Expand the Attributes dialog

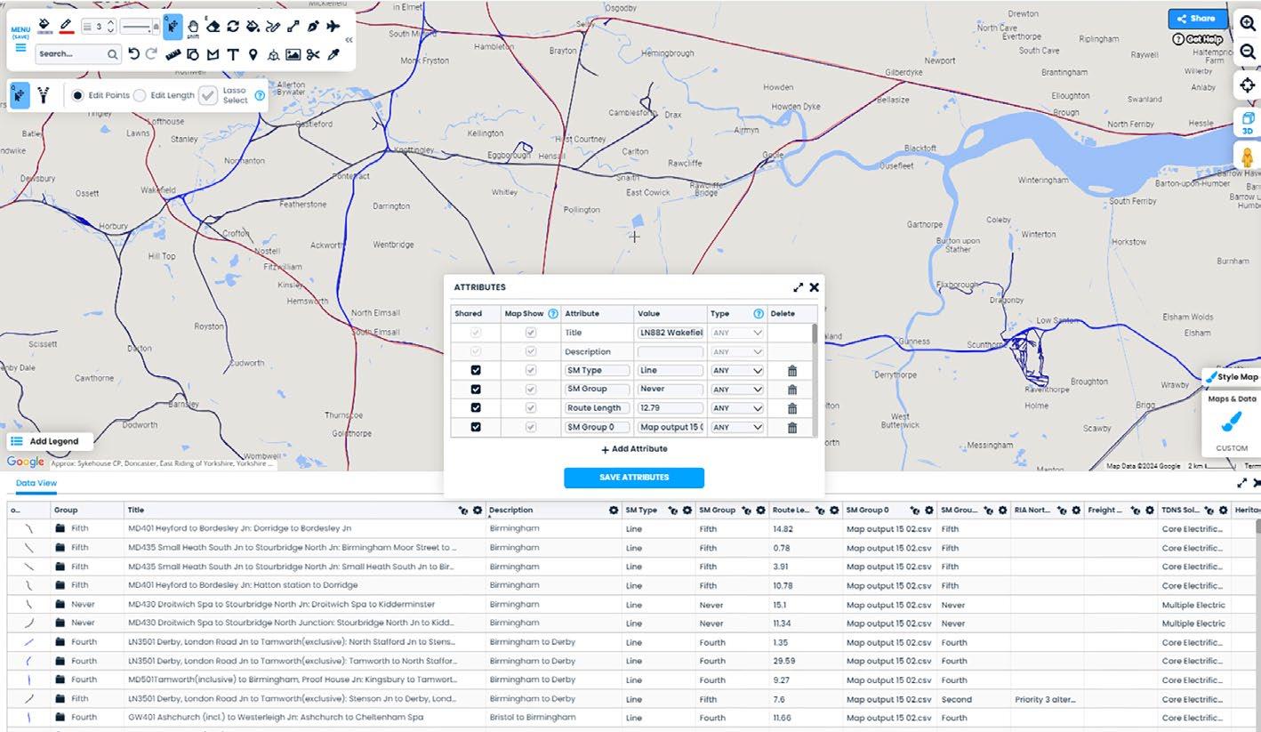click(x=799, y=287)
